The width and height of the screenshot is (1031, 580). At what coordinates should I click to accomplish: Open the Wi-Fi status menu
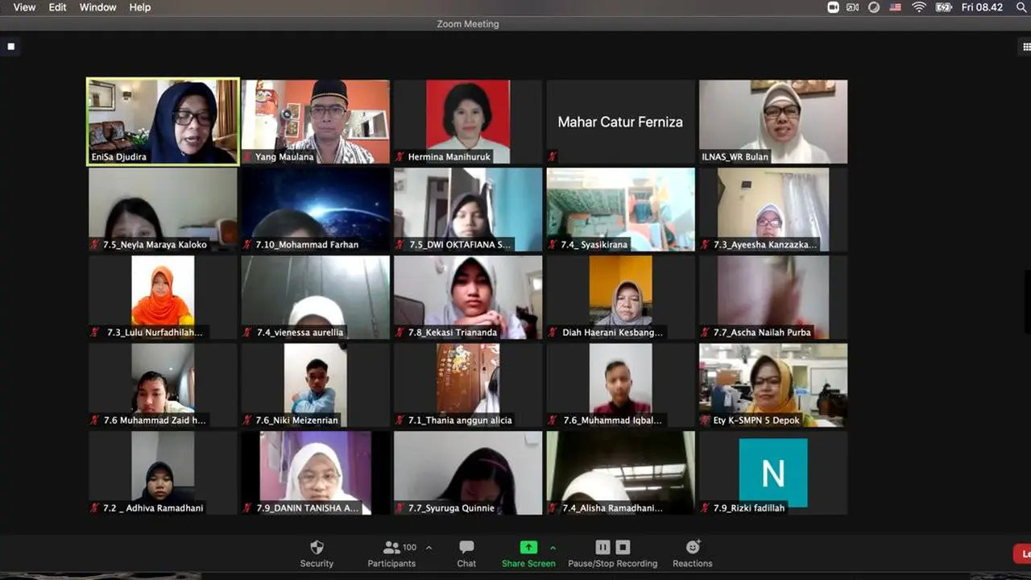[919, 7]
